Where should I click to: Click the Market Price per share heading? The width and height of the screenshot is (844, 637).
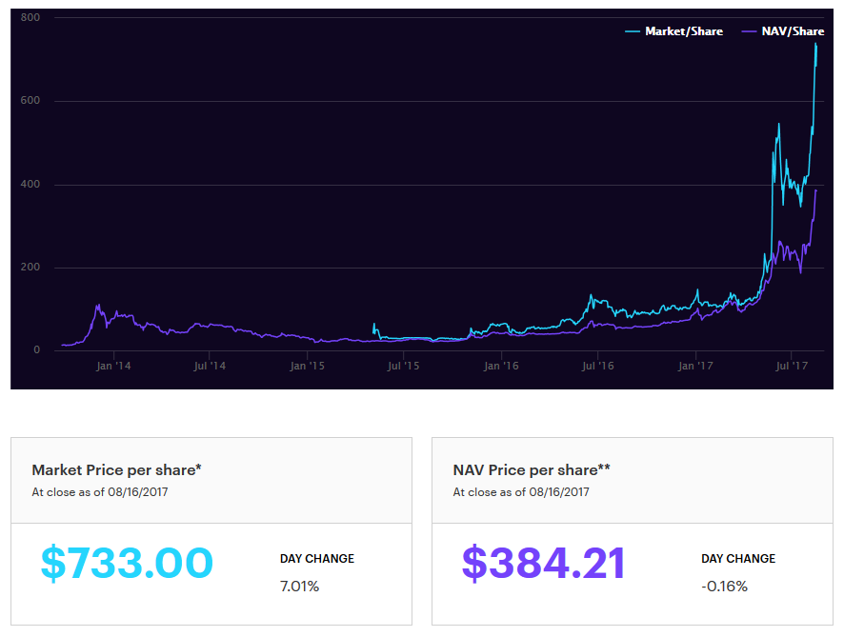point(116,469)
